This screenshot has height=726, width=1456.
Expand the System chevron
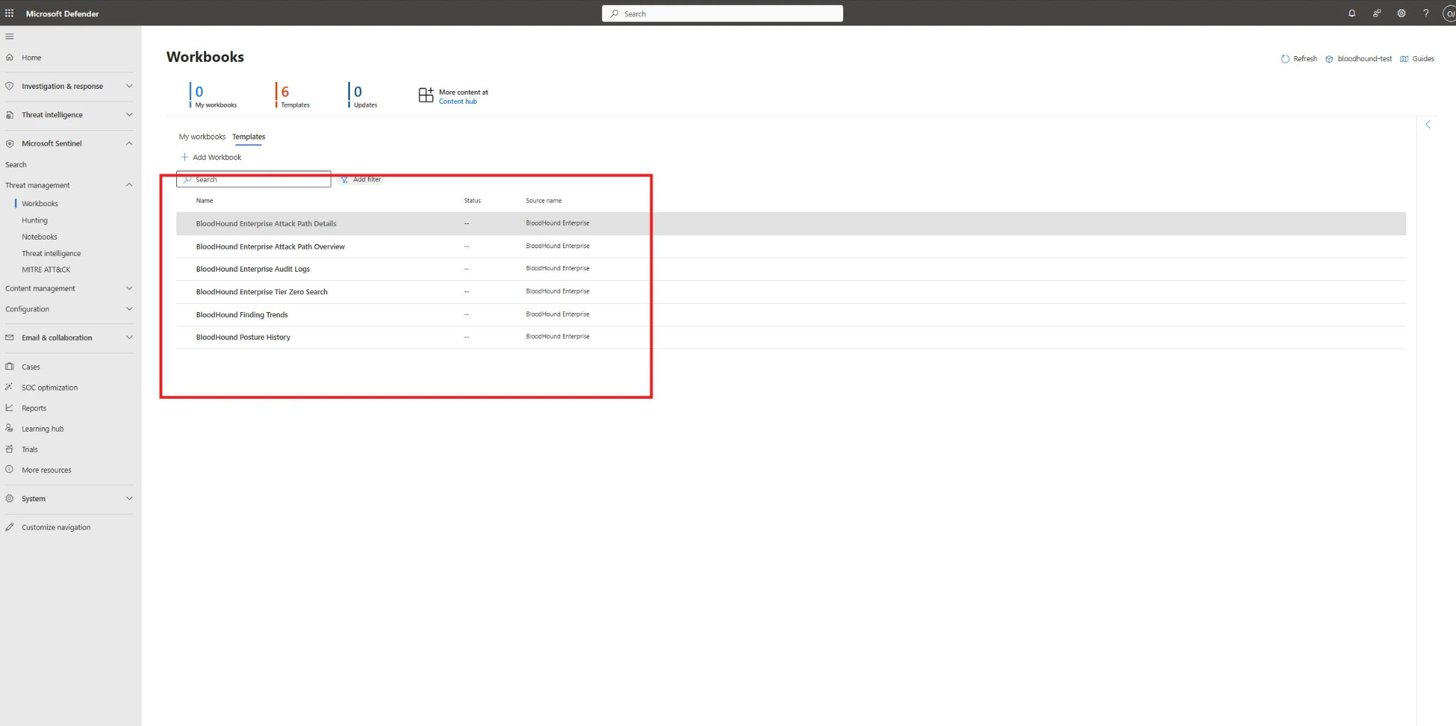[129, 498]
